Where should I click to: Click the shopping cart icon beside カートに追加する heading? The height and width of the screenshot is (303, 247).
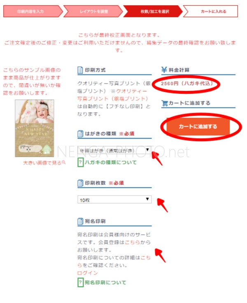[x=165, y=103]
